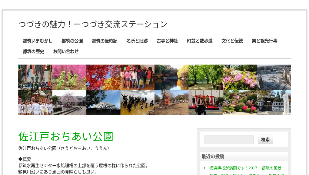Open the 名所と旧跡 section

click(137, 41)
